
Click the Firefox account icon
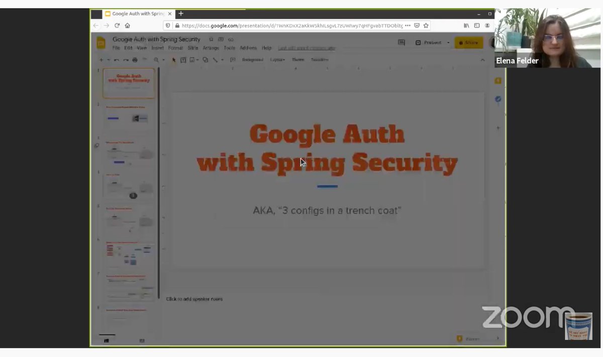tap(487, 25)
